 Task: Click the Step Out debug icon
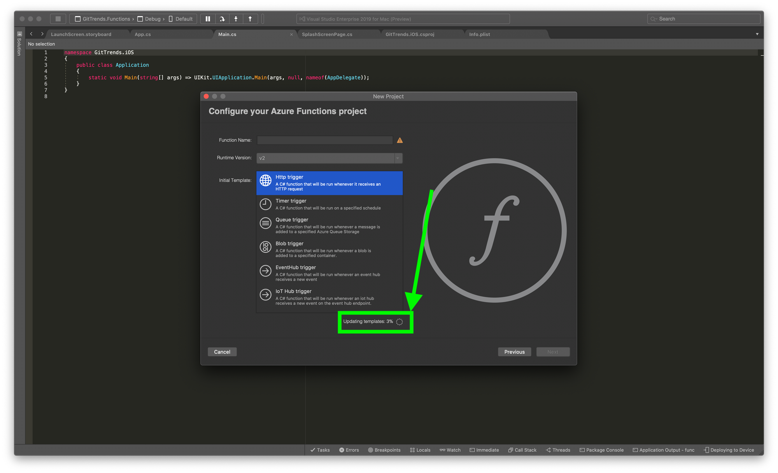pyautogui.click(x=250, y=19)
